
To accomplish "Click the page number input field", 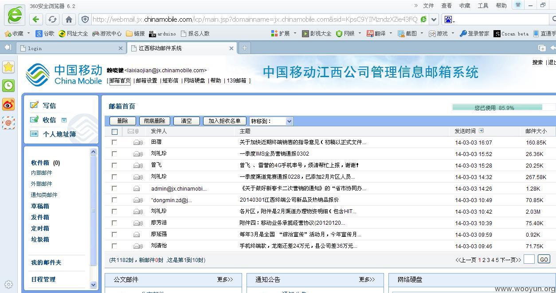I will (x=529, y=259).
